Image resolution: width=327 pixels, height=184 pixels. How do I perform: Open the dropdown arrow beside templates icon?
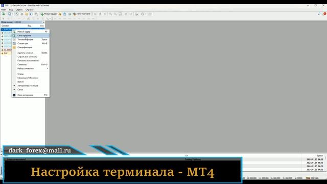(x=152, y=14)
